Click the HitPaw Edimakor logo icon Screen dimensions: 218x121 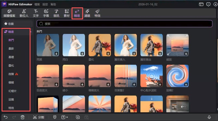[x=4, y=4]
